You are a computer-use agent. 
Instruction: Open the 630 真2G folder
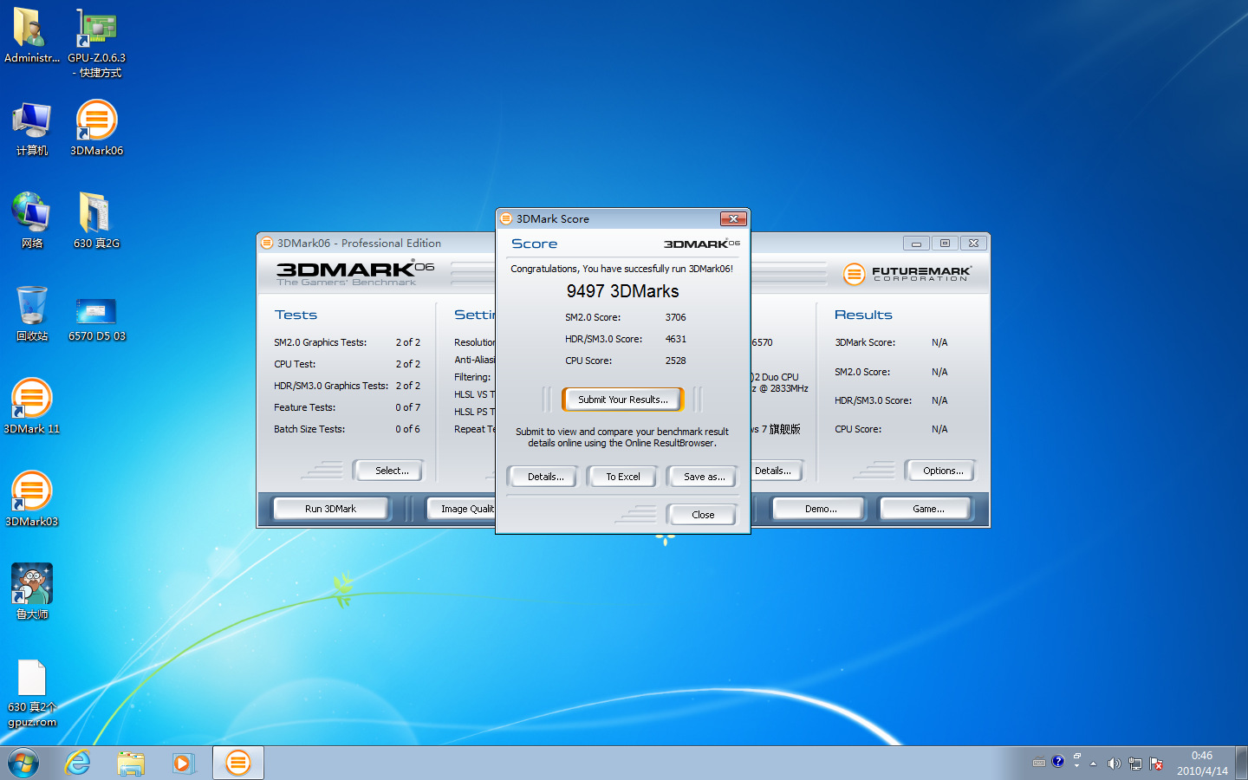point(97,220)
